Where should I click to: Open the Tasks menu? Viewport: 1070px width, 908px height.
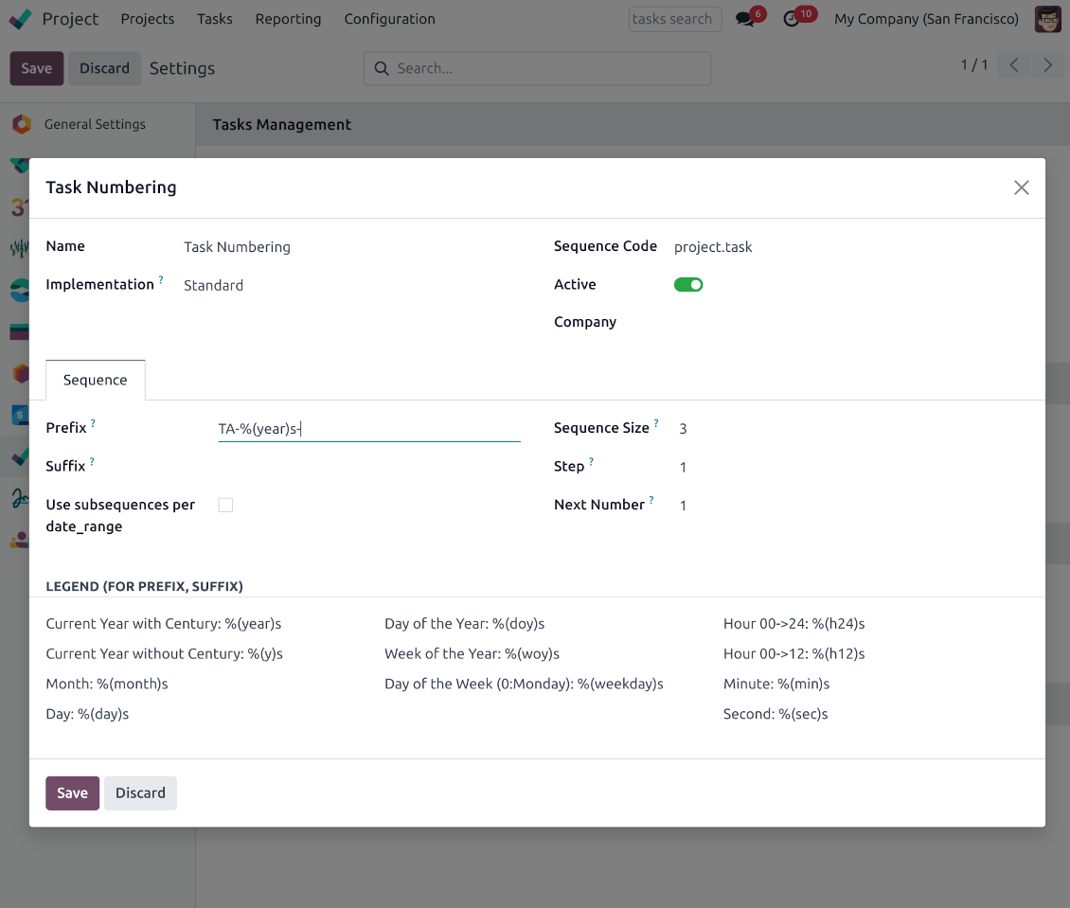pyautogui.click(x=215, y=19)
